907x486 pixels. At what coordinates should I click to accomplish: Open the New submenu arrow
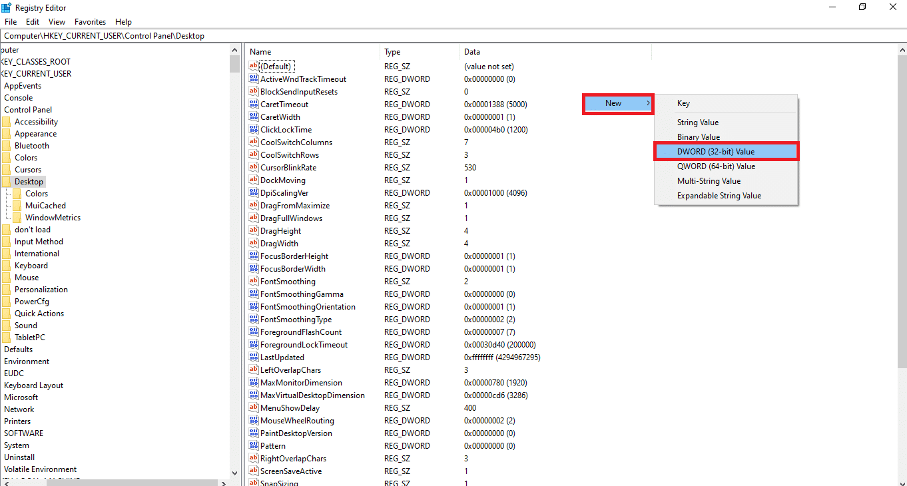click(648, 103)
